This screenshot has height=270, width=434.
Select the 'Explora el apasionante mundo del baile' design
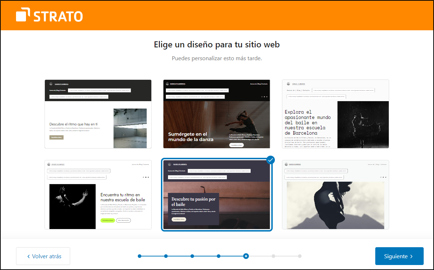[x=335, y=114]
